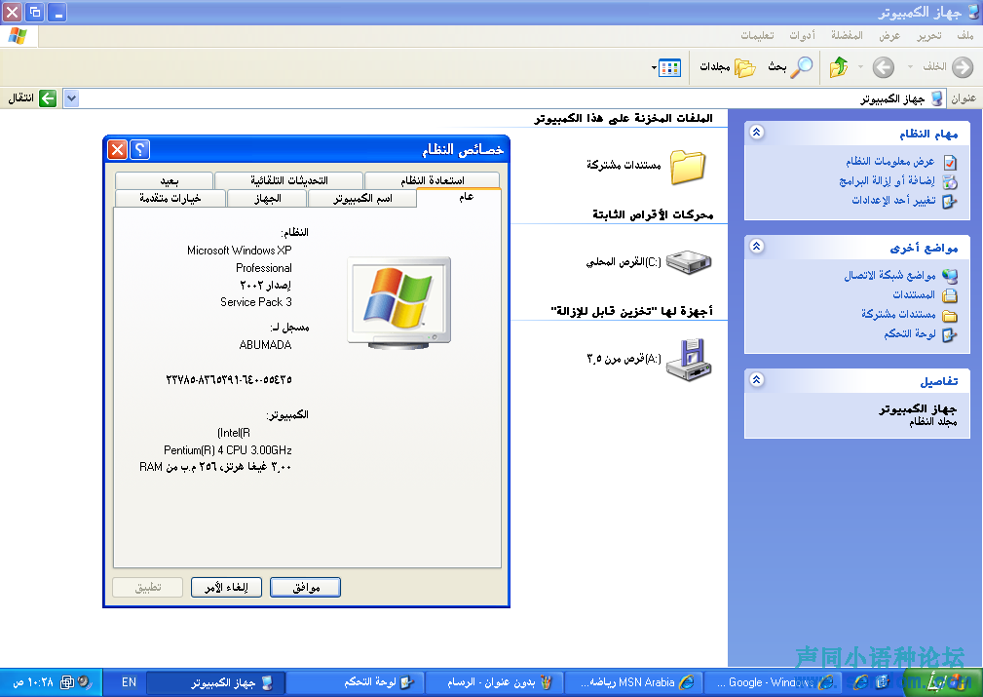Click the green Go (انتقال) arrow button
This screenshot has width=983, height=697.
coord(48,98)
